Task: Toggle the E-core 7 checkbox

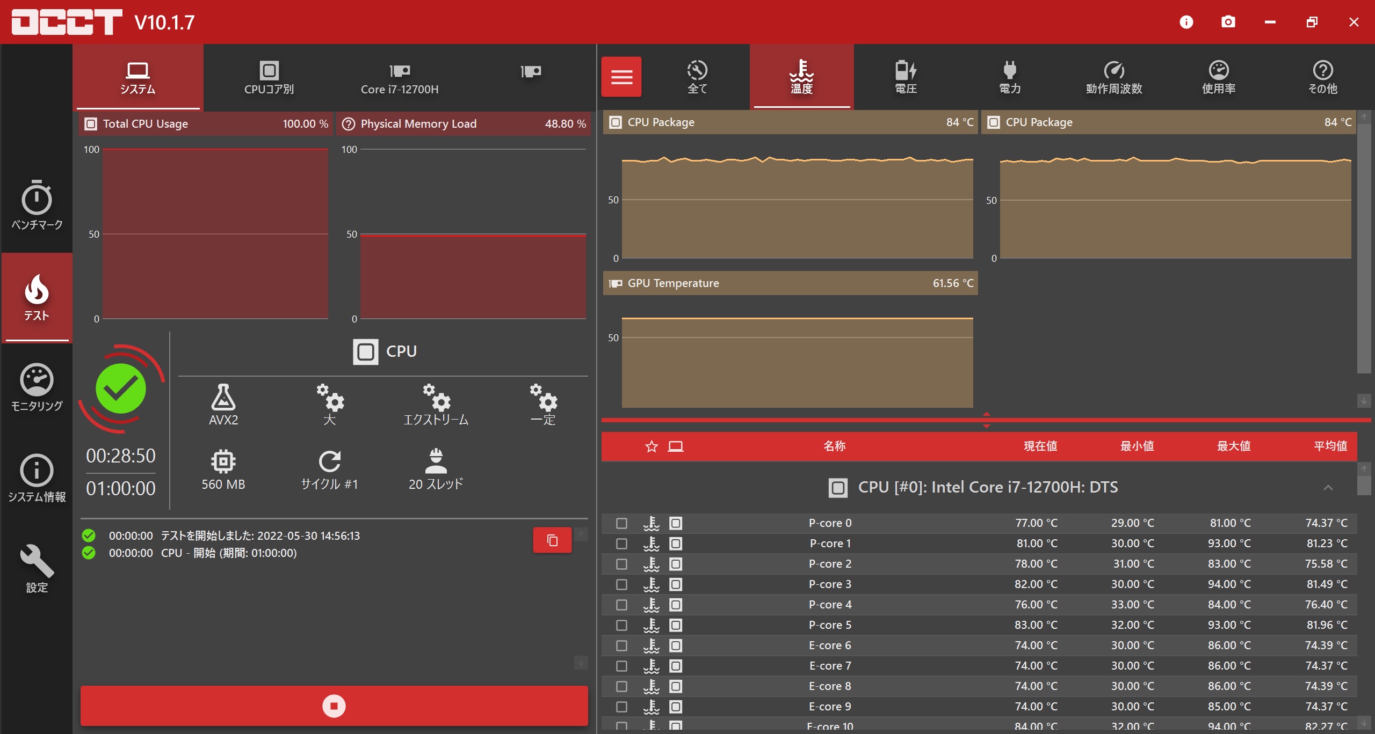Action: (x=621, y=666)
